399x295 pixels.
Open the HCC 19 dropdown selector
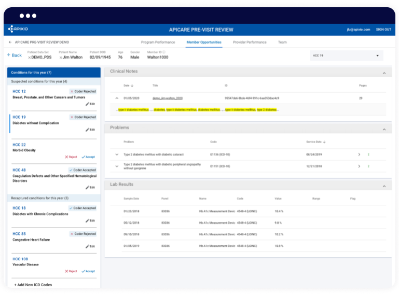(x=346, y=55)
